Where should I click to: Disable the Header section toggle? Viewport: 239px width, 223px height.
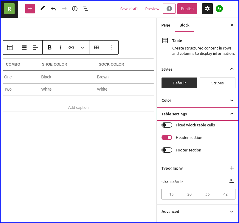[x=167, y=137]
